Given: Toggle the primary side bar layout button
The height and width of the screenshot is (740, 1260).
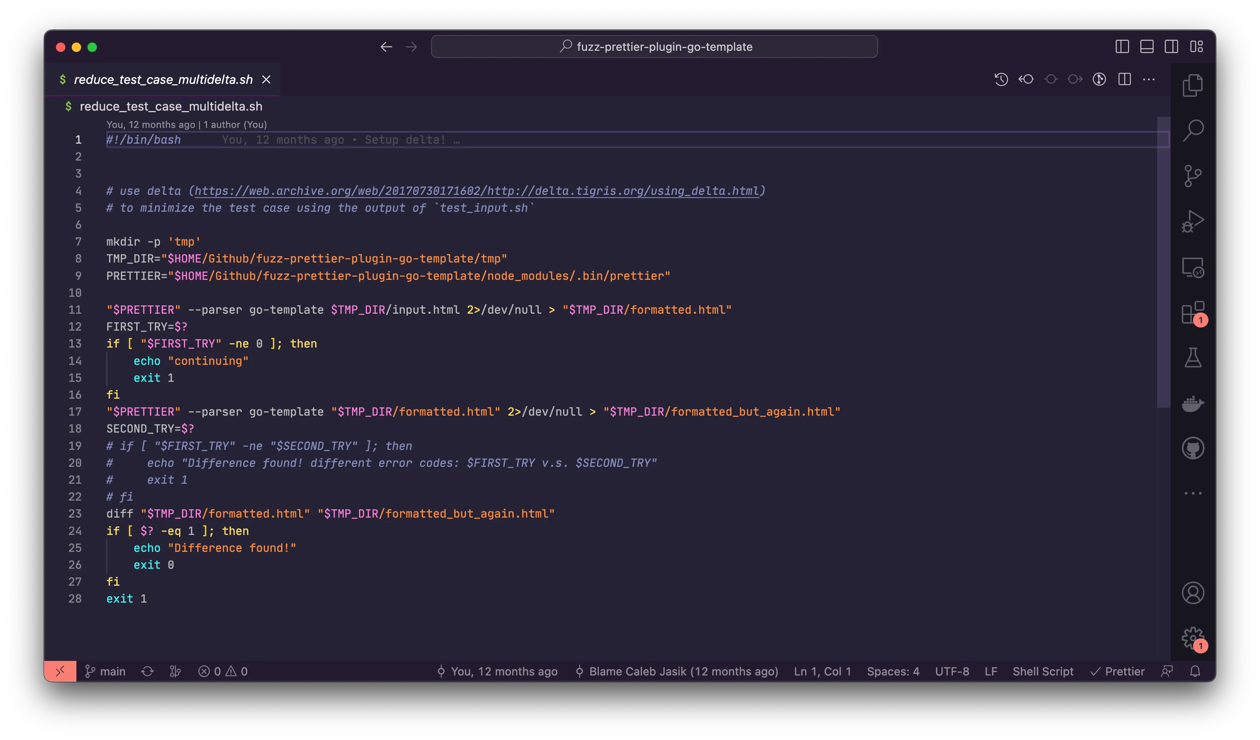Looking at the screenshot, I should click(1122, 46).
